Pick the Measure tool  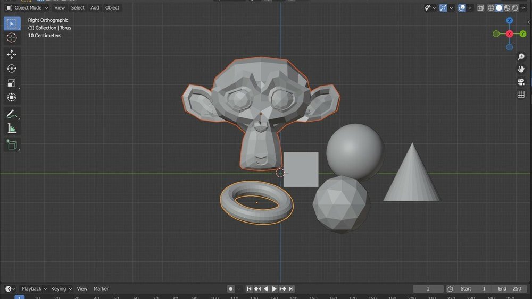pos(12,128)
